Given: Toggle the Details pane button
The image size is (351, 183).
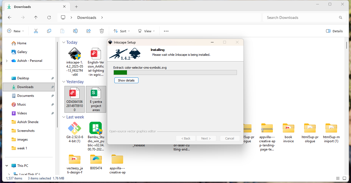Looking at the screenshot, I should click(334, 31).
